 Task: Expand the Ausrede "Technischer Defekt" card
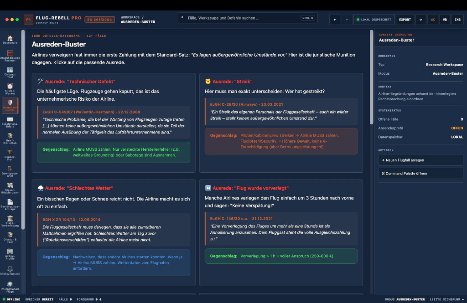tap(114, 123)
